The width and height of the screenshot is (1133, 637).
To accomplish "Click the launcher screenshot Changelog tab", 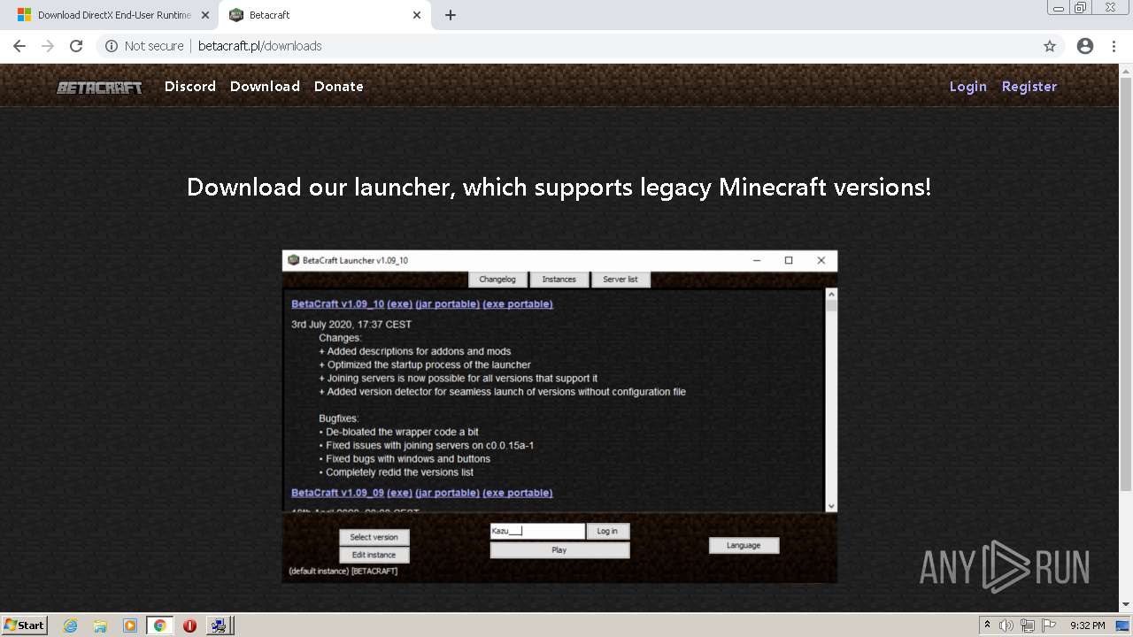I will [x=497, y=280].
